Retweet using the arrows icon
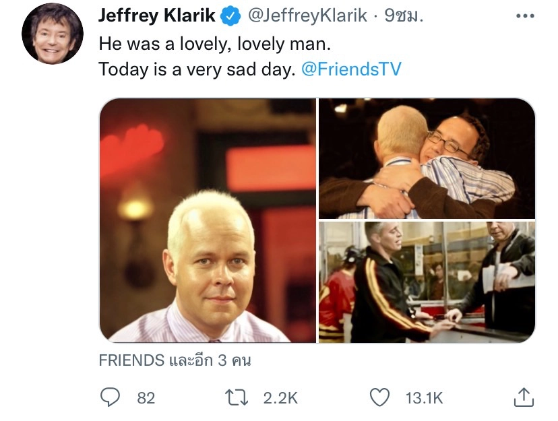 point(237,397)
